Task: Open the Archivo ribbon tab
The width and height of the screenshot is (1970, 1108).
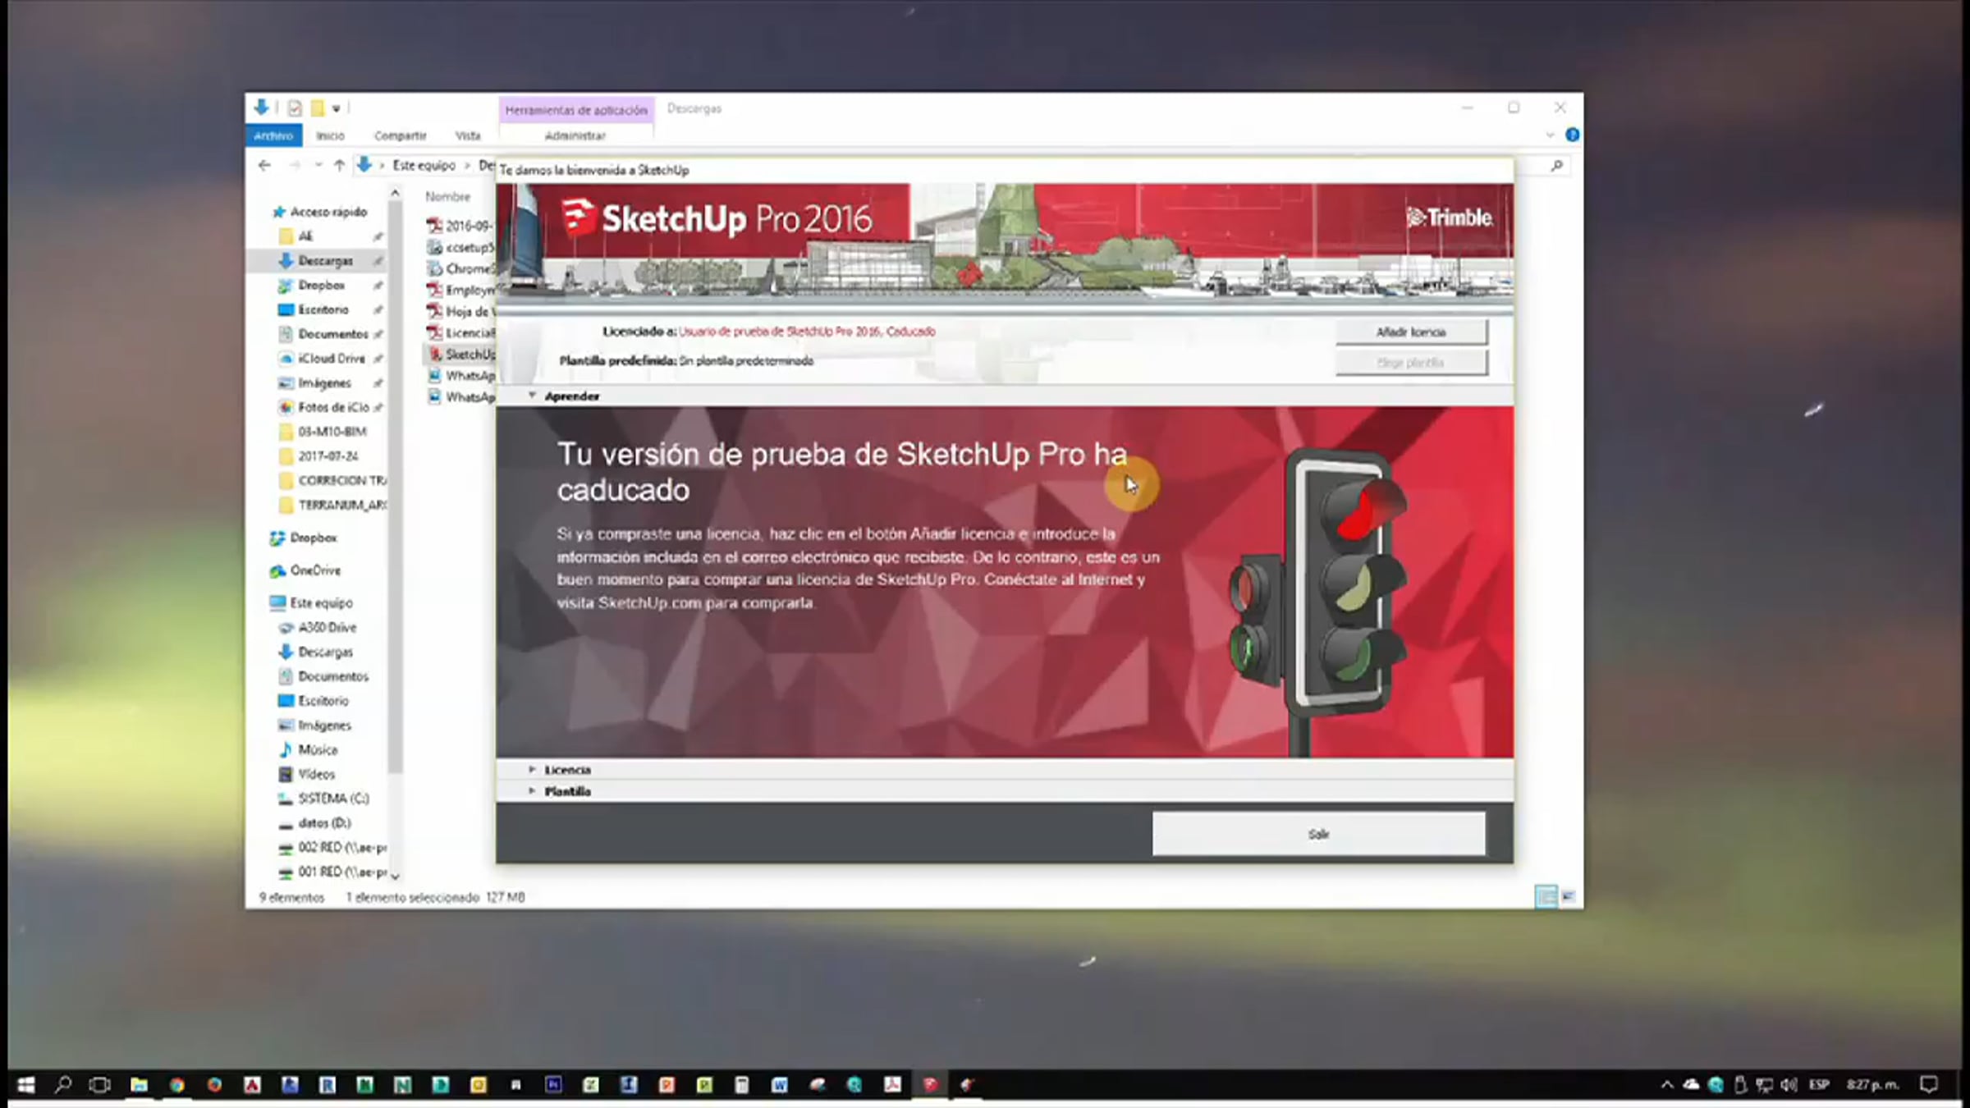Action: tap(273, 135)
